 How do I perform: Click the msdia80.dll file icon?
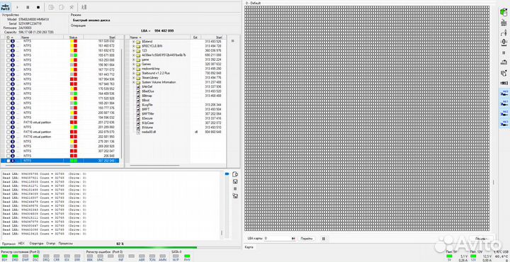(138, 132)
